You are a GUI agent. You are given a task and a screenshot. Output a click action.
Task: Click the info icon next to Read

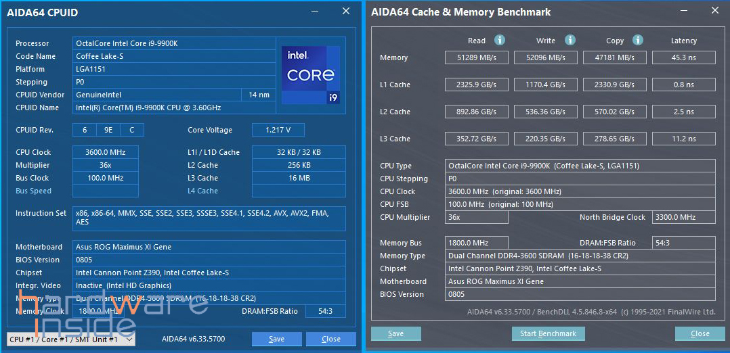[x=500, y=41]
